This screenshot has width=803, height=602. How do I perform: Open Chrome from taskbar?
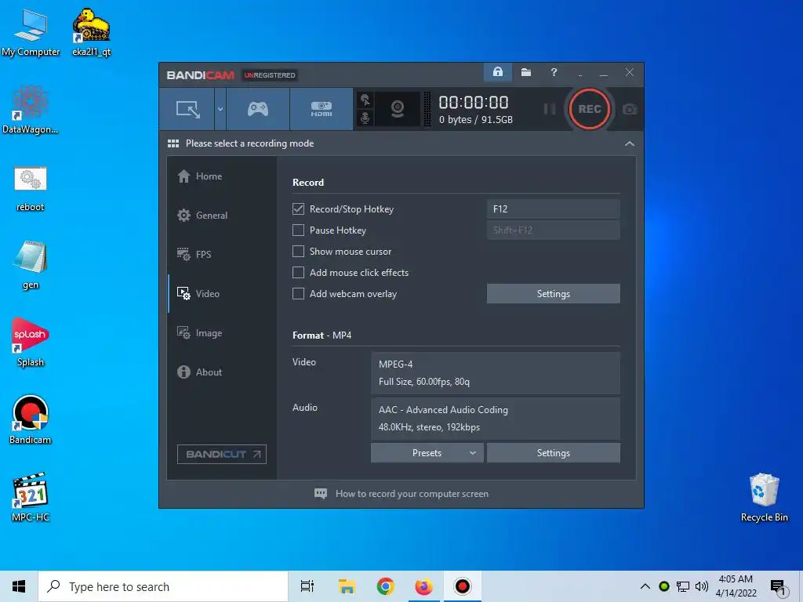pyautogui.click(x=385, y=586)
